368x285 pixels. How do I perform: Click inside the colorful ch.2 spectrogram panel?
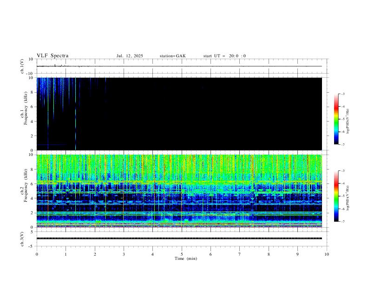179,191
